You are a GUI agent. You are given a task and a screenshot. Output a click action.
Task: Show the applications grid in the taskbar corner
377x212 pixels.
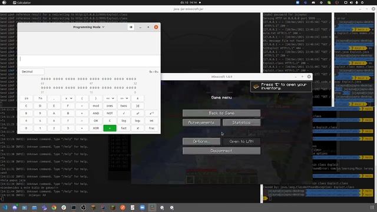click(x=372, y=207)
